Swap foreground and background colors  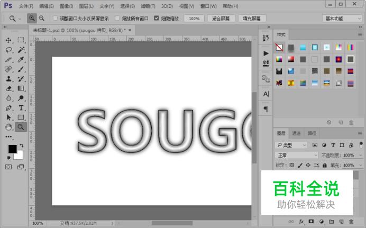click(x=22, y=145)
